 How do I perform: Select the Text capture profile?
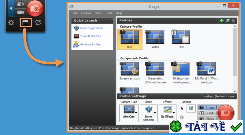point(181,39)
